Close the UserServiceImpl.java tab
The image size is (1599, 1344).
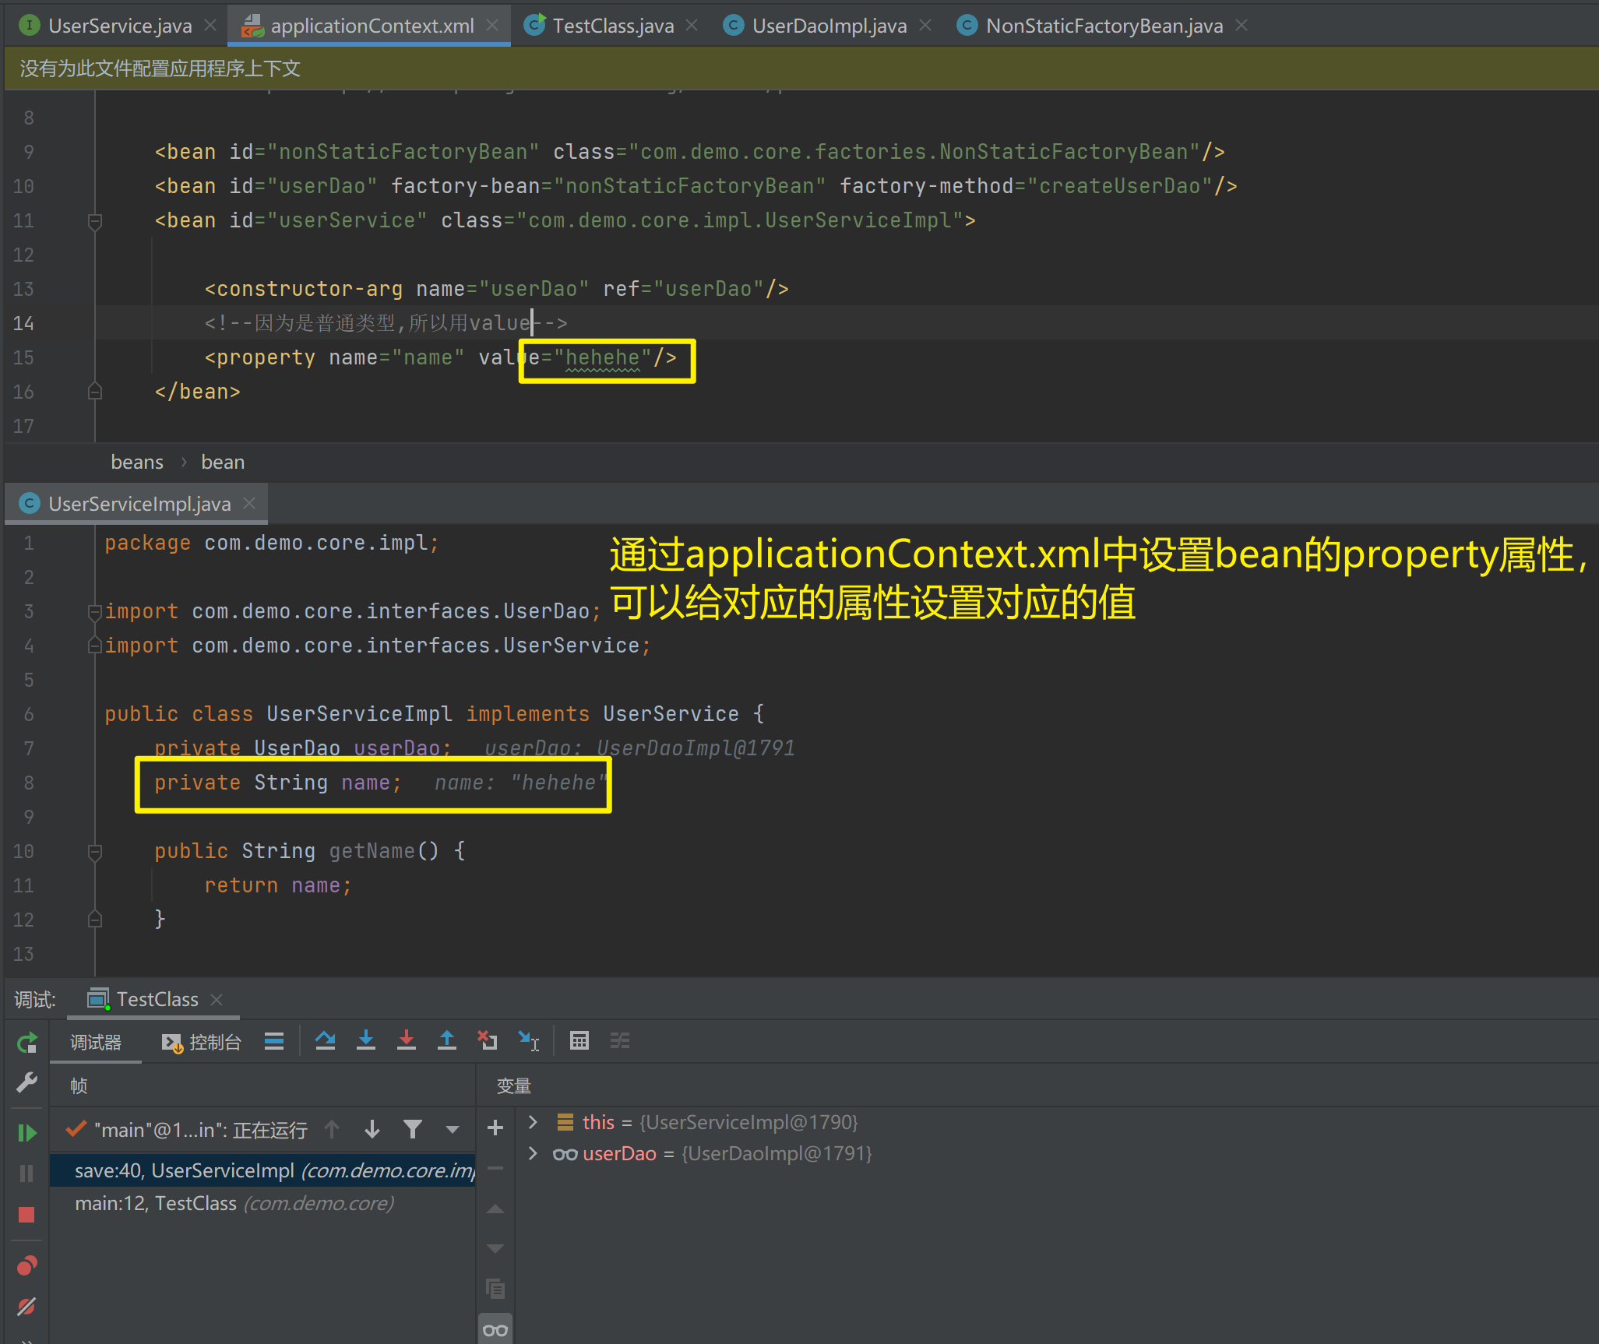coord(249,504)
